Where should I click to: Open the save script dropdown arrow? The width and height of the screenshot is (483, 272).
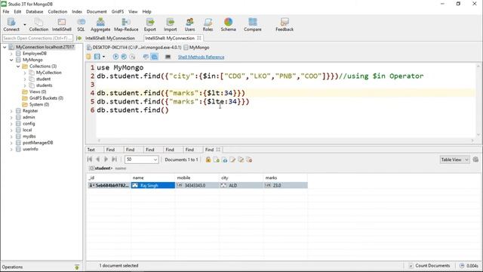(x=103, y=57)
